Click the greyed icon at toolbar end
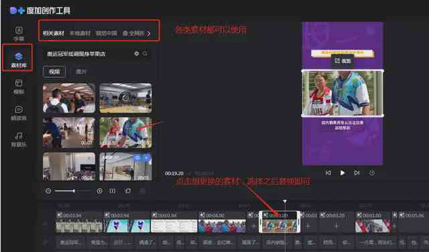Image resolution: width=429 pixels, height=252 pixels. pos(143,191)
